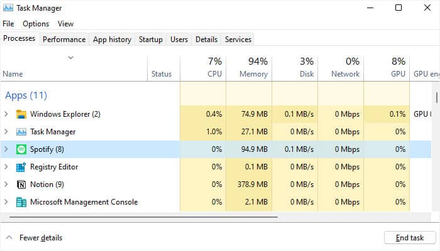
Task: Click the Task Manager title bar icon
Action: point(8,8)
